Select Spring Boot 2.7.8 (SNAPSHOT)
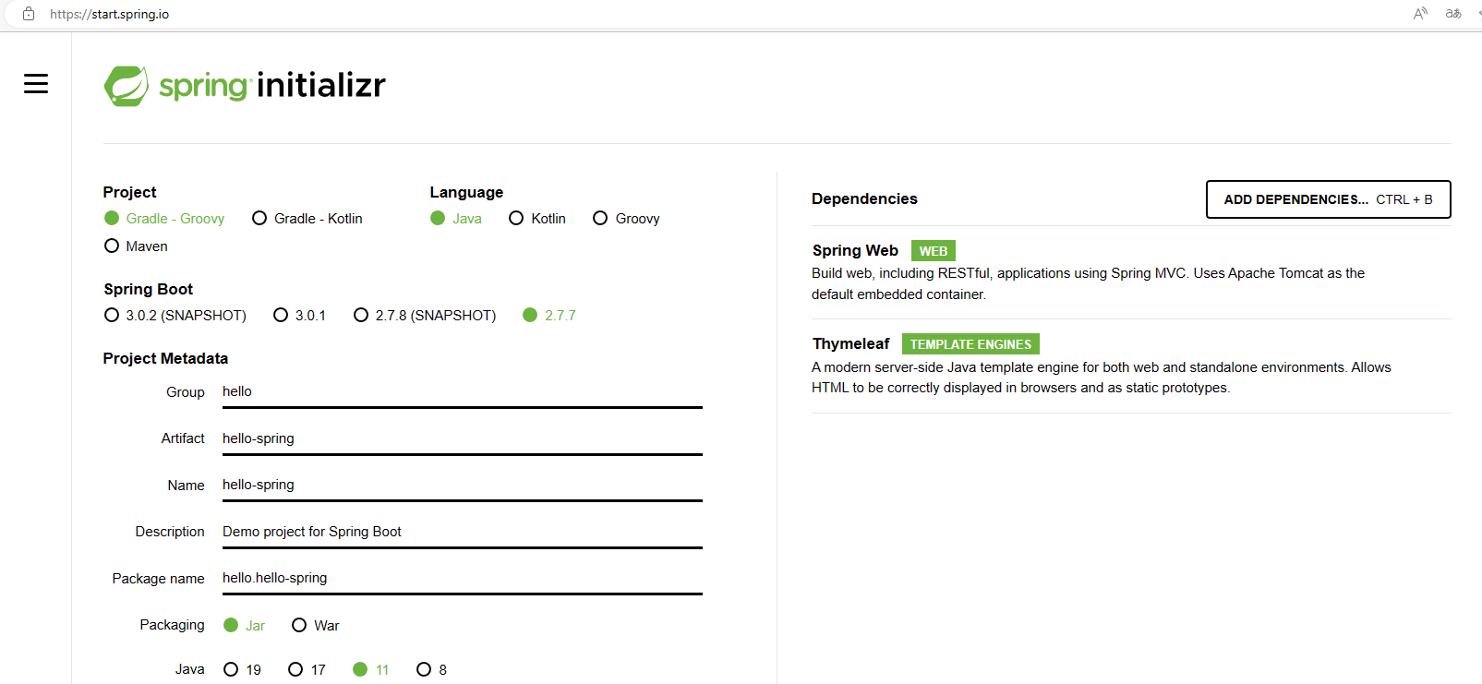 (425, 316)
